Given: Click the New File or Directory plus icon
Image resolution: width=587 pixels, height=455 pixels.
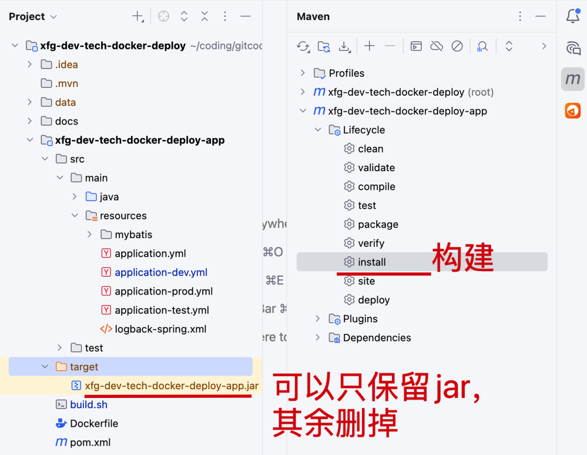Looking at the screenshot, I should pos(138,16).
